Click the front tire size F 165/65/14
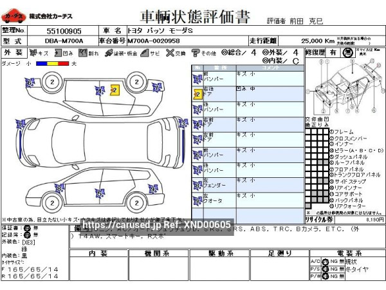This screenshot has height=290, width=386. tap(30, 269)
